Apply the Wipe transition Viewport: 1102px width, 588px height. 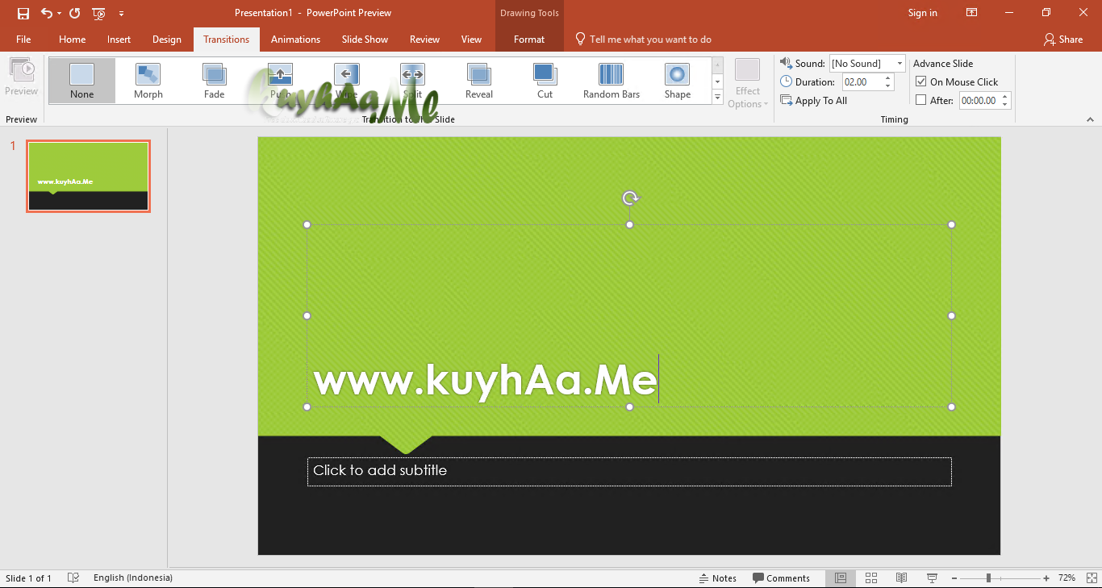click(x=347, y=81)
